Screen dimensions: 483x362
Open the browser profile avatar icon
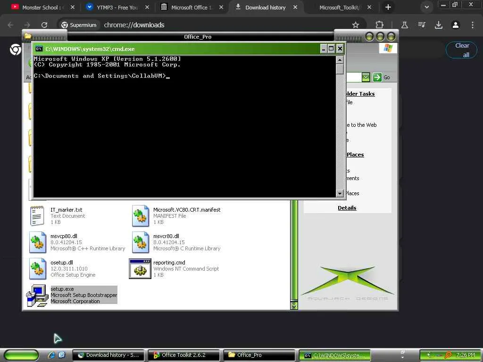(456, 25)
